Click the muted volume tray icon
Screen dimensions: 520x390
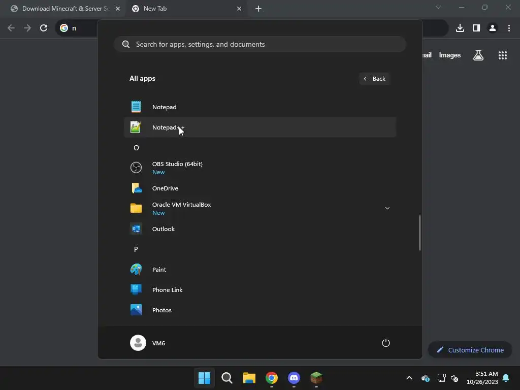[454, 378]
